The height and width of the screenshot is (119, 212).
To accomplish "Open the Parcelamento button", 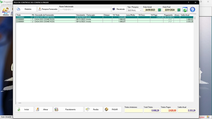I will click(68, 109).
